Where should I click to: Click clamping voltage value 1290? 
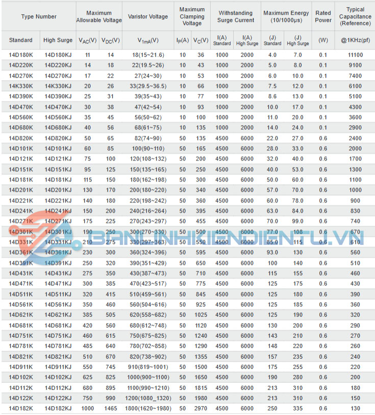(201, 346)
